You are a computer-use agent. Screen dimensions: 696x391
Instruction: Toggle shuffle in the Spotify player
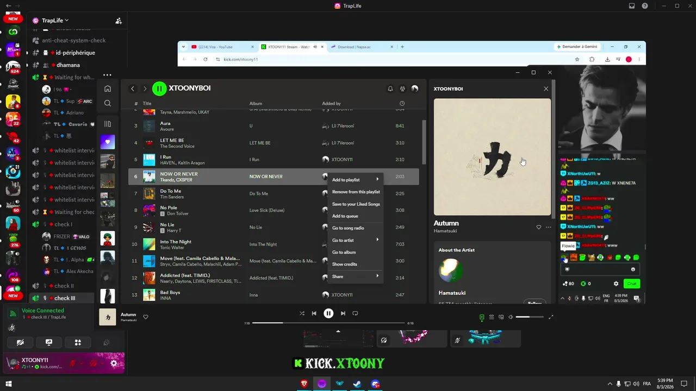click(x=302, y=313)
